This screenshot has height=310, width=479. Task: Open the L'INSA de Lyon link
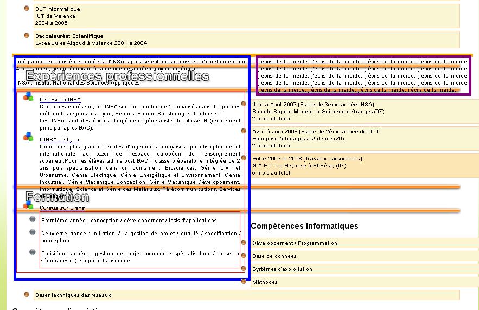coord(59,140)
